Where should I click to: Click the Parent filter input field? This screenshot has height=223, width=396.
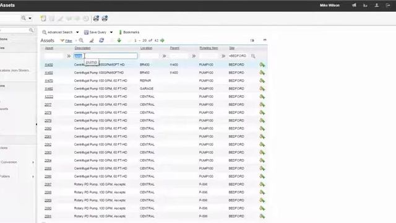tap(179, 56)
